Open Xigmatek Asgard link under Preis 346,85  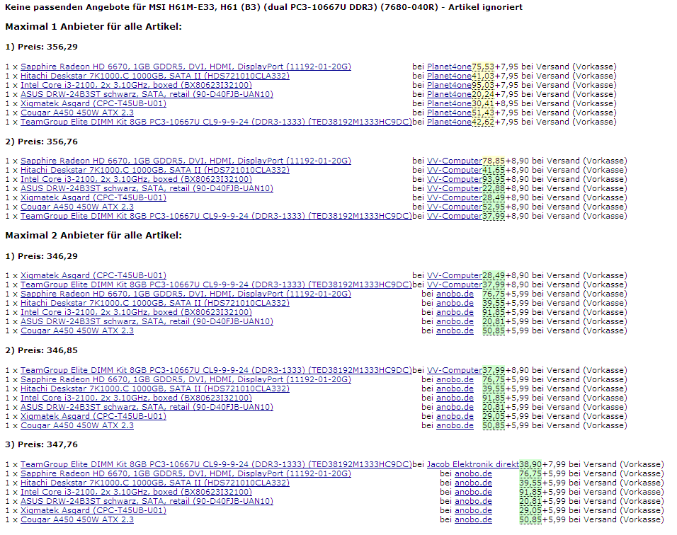point(93,416)
